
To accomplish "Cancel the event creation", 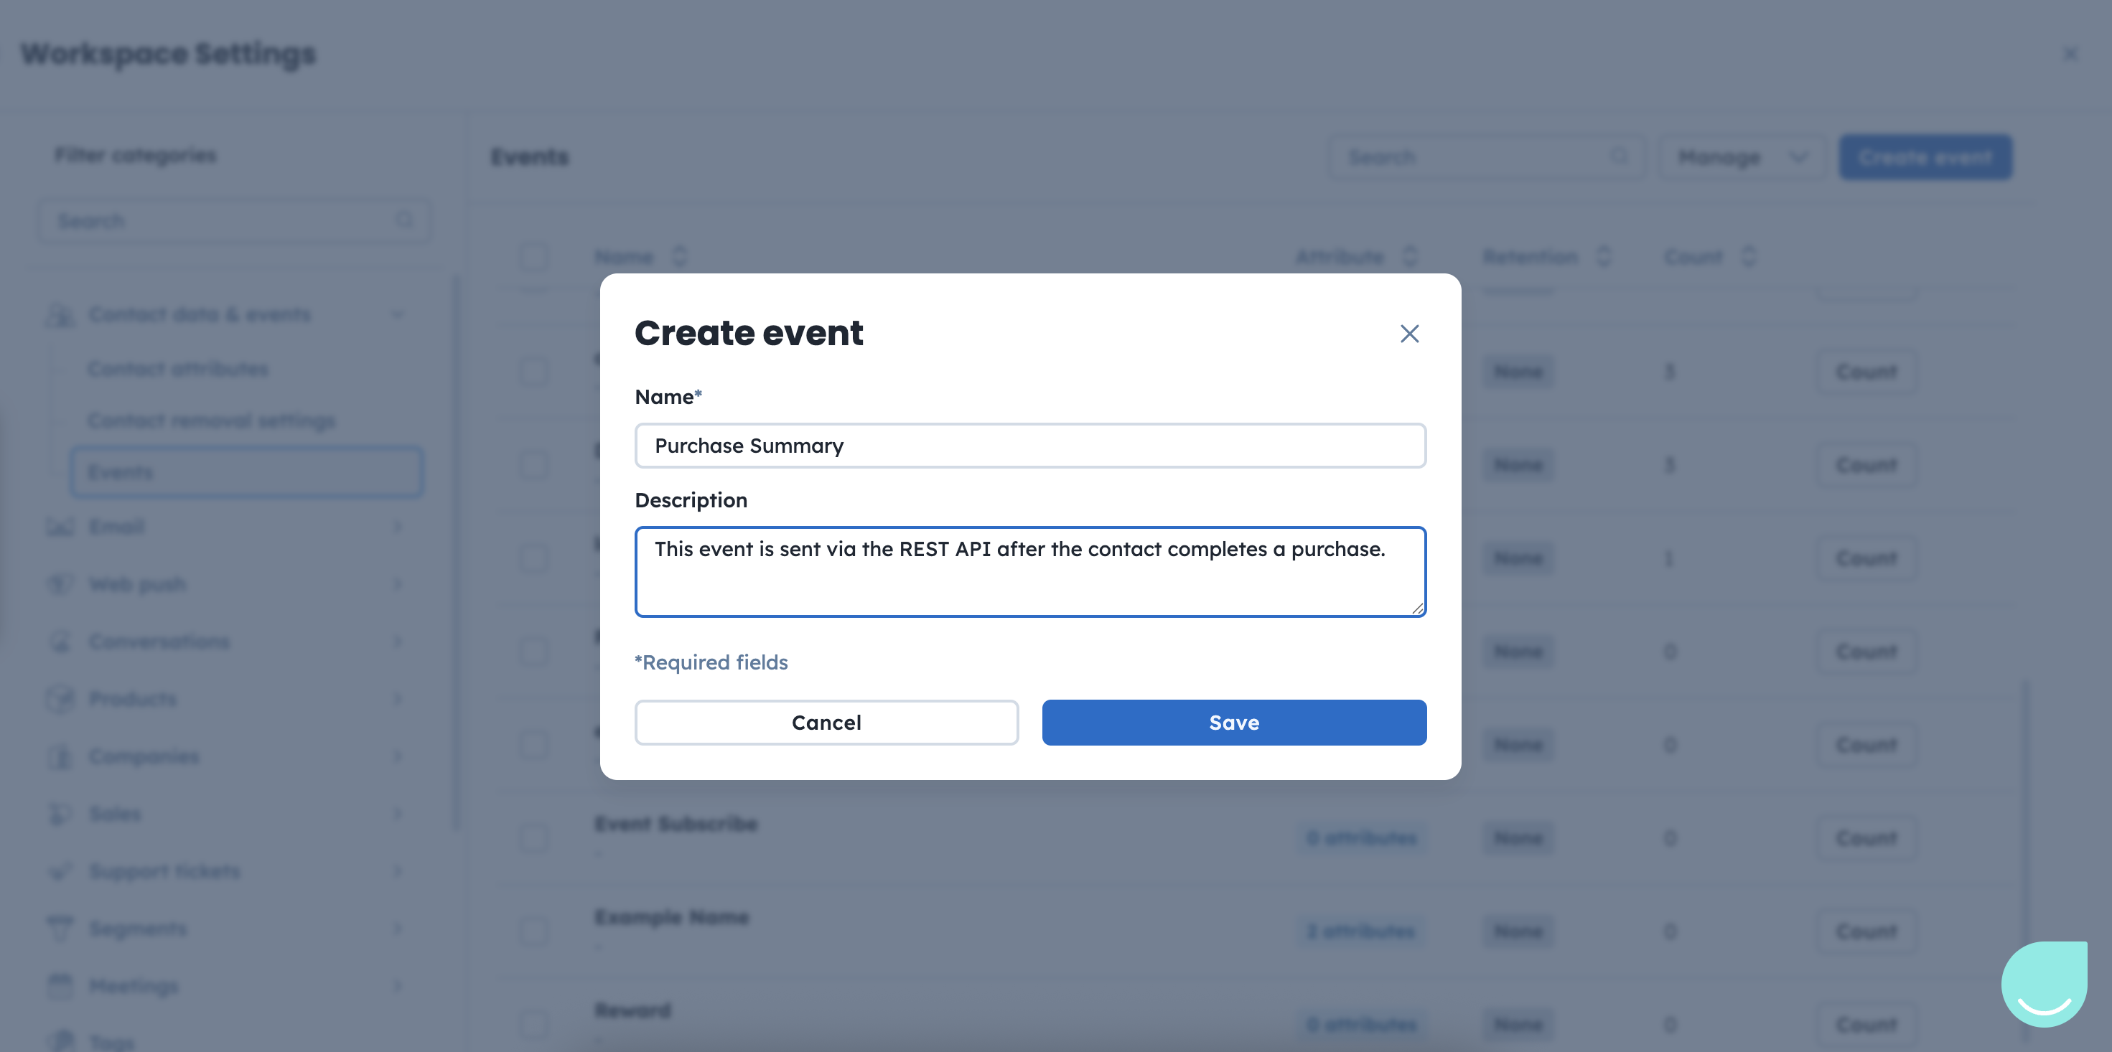I will click(826, 722).
